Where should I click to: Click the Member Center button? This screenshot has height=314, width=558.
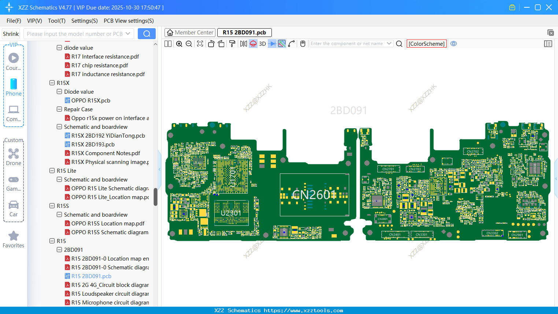(x=190, y=32)
